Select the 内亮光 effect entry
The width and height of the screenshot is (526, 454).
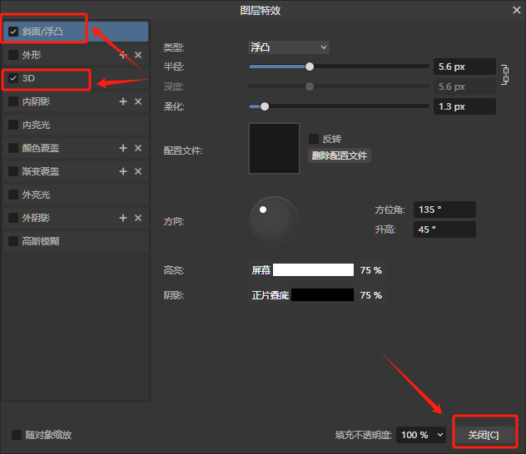[x=76, y=125]
